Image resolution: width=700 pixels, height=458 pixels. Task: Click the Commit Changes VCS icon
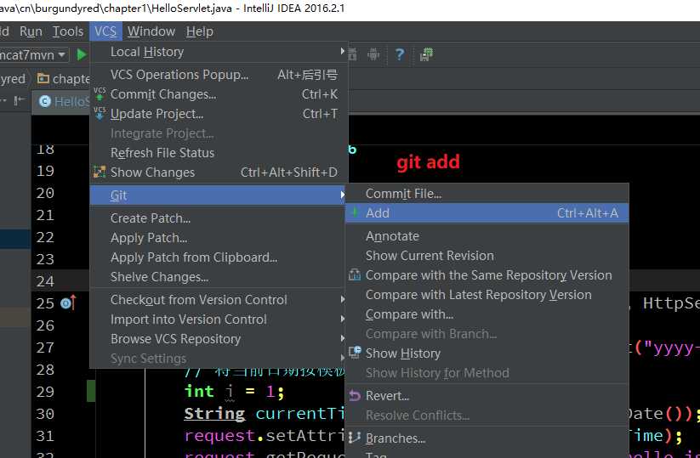click(100, 93)
